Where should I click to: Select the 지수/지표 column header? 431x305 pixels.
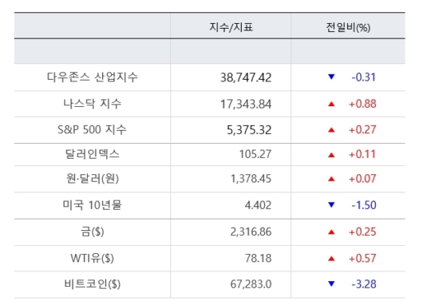231,27
